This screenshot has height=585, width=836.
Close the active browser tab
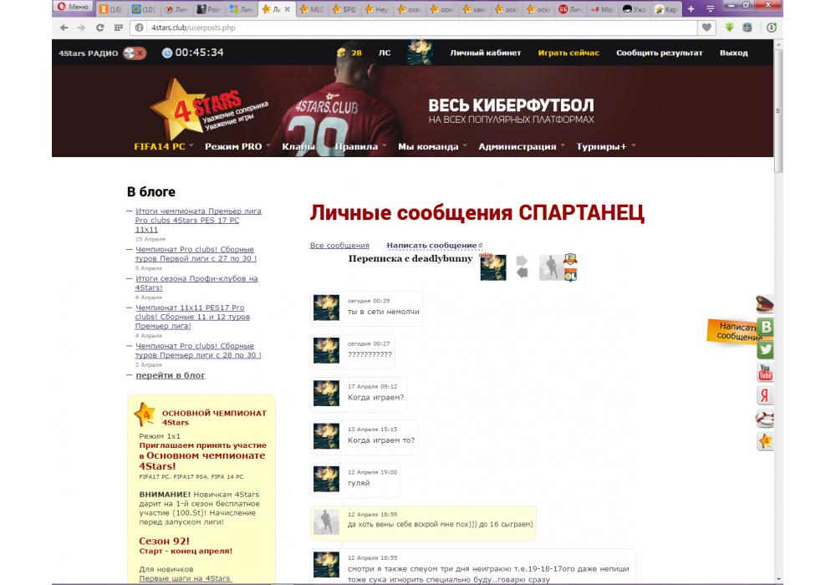coord(288,9)
